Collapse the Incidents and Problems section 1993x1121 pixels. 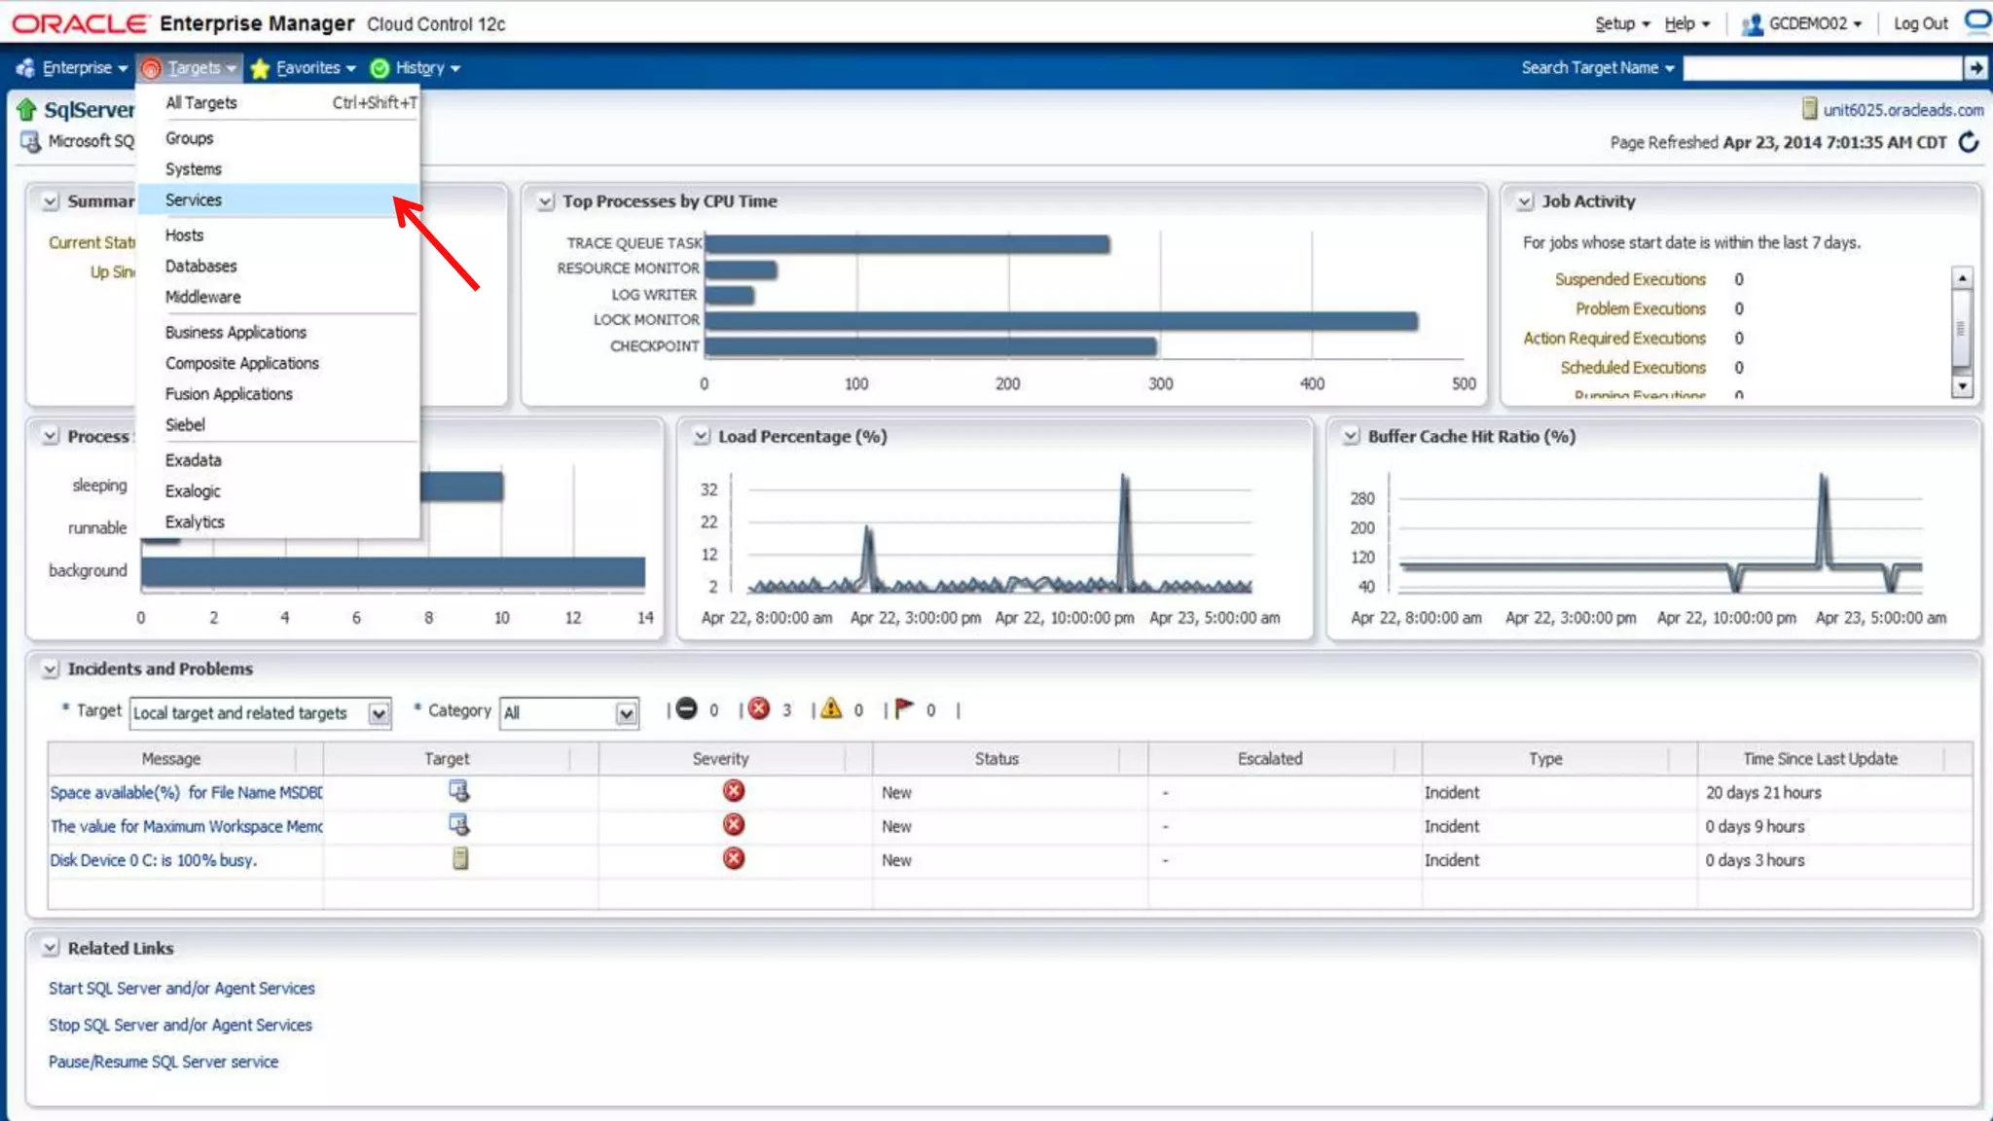click(x=50, y=669)
